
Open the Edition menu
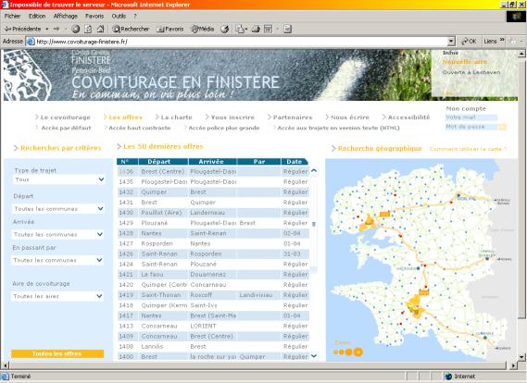click(37, 16)
